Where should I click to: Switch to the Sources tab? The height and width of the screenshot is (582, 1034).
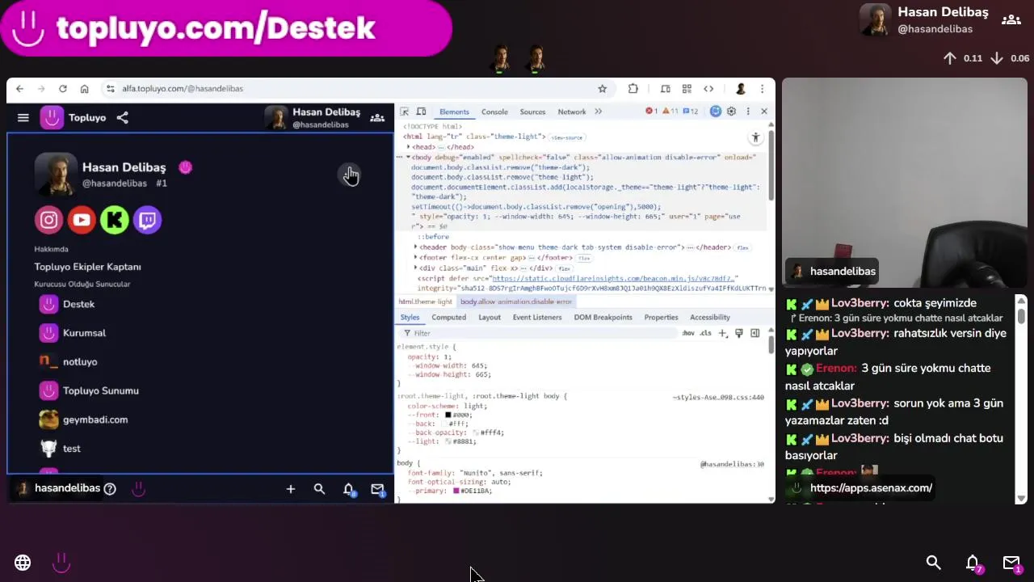click(532, 112)
